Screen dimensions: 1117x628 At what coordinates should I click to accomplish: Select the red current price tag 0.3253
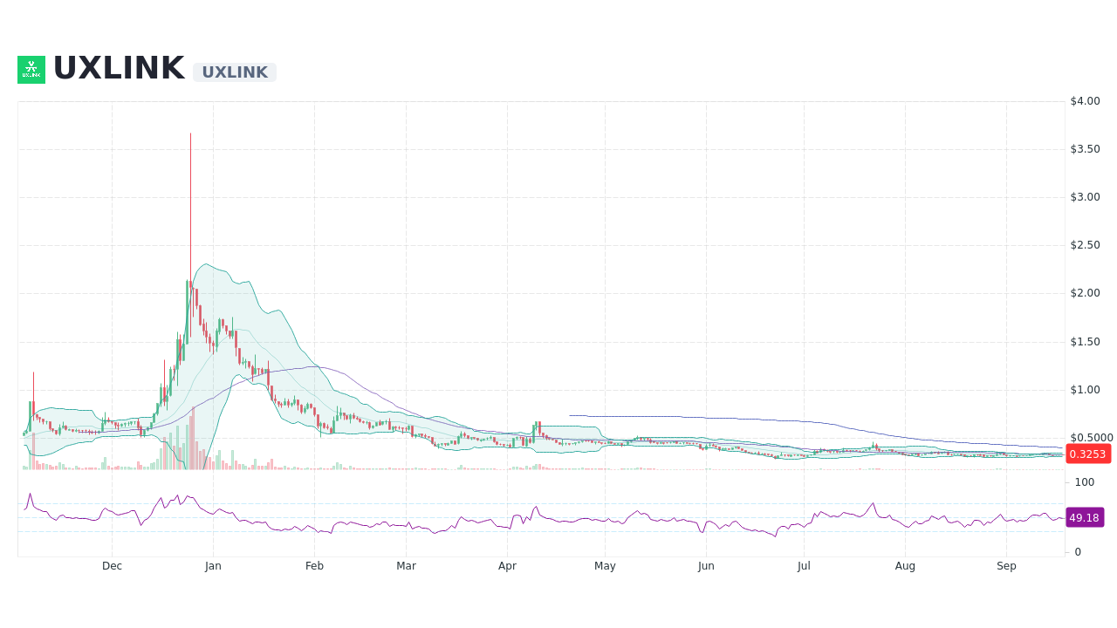[1086, 454]
